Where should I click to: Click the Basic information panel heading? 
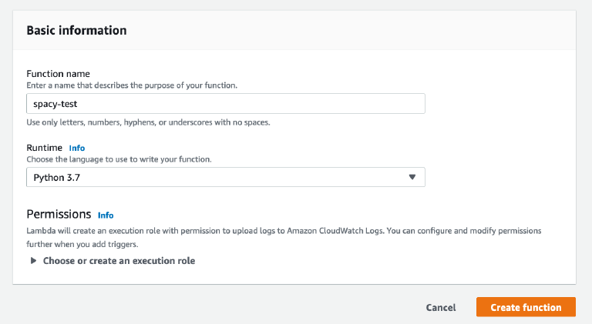[76, 31]
